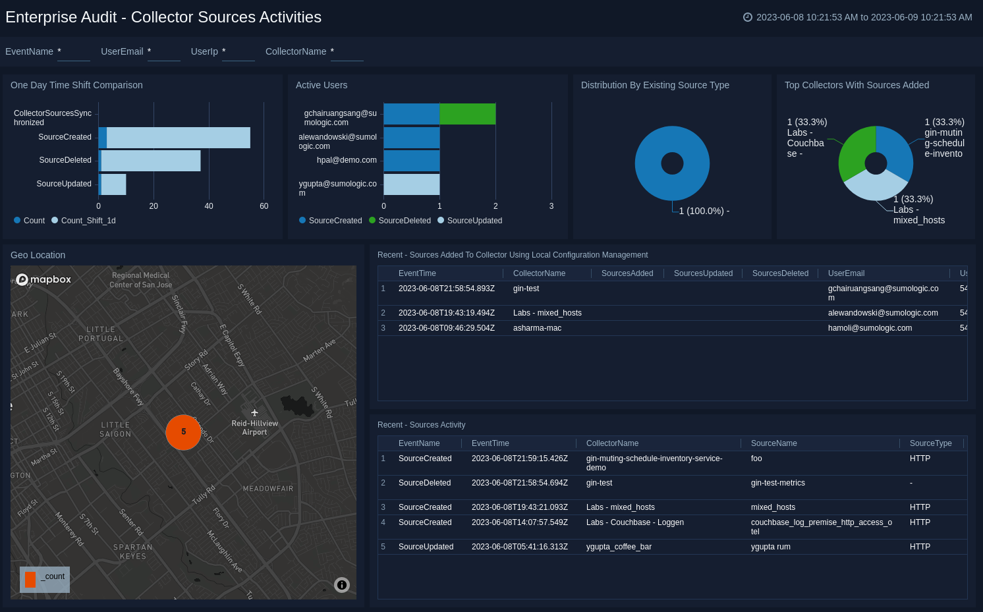This screenshot has width=983, height=612.
Task: Sort by the SourcesAdded column header
Action: (x=627, y=273)
